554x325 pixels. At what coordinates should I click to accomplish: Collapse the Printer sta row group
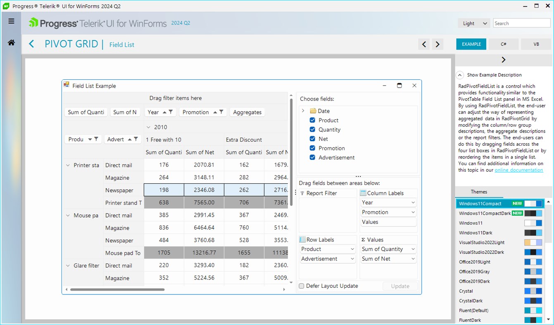tap(68, 165)
